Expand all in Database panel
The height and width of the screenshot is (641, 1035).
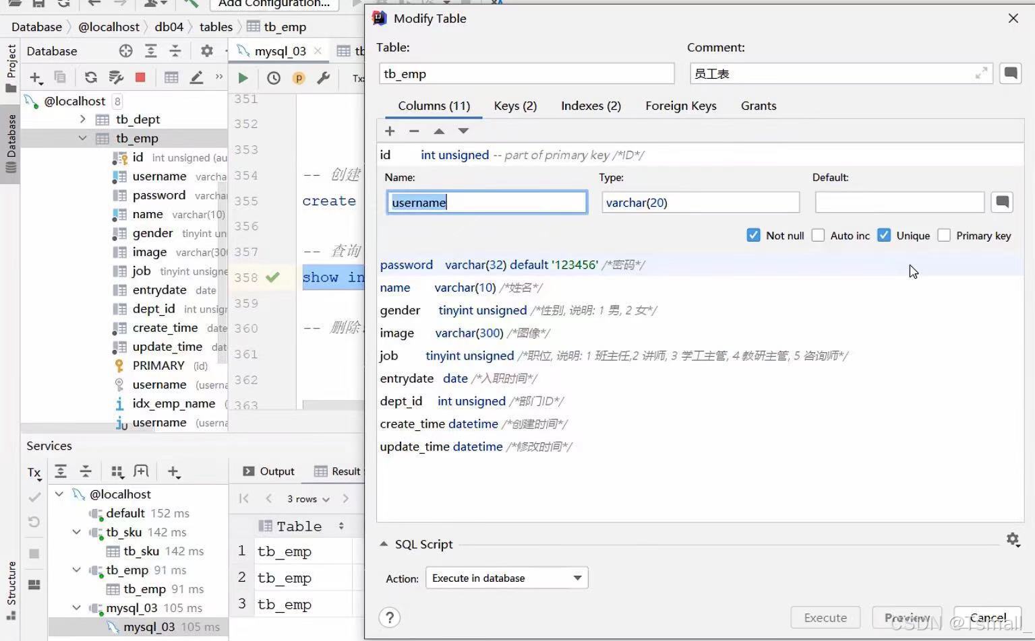pos(150,50)
